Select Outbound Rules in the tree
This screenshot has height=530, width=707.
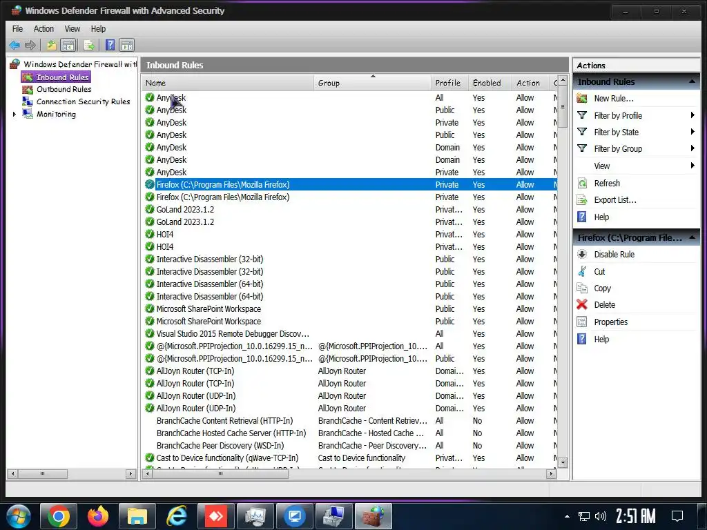pos(64,89)
